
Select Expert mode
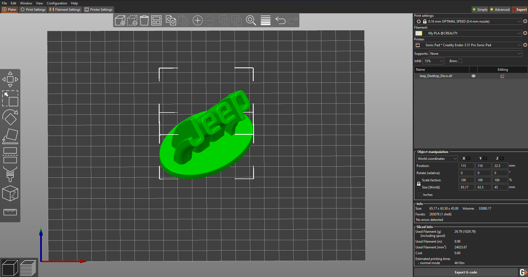pyautogui.click(x=520, y=10)
